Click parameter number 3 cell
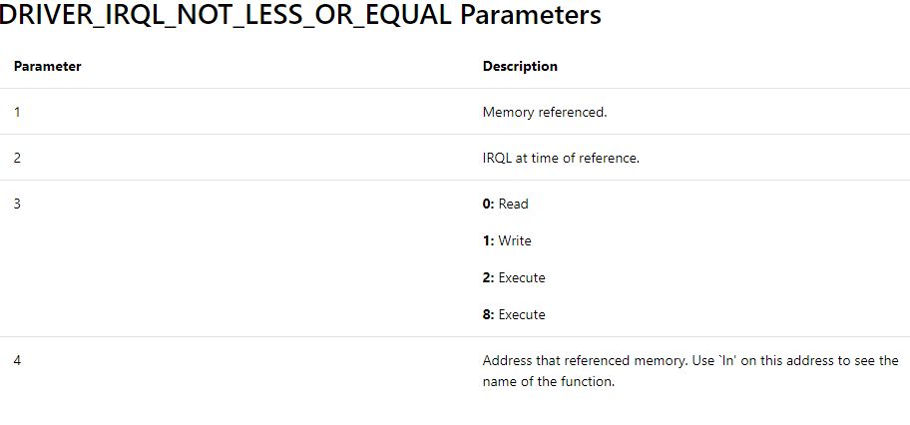 (x=17, y=204)
